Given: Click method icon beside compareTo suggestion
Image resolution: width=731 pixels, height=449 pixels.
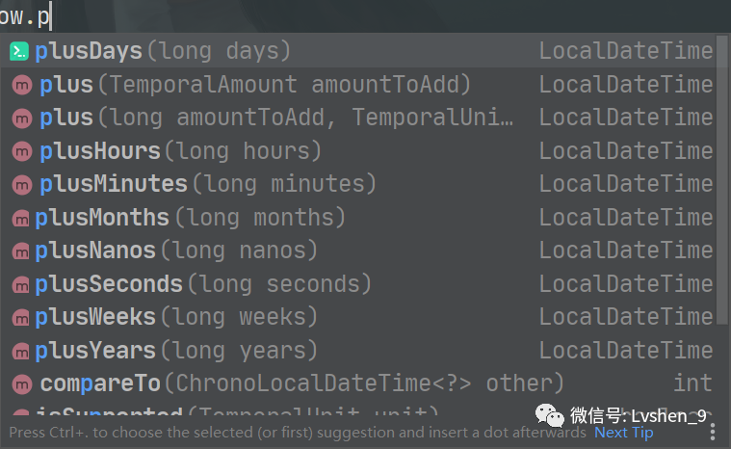Looking at the screenshot, I should click(21, 384).
